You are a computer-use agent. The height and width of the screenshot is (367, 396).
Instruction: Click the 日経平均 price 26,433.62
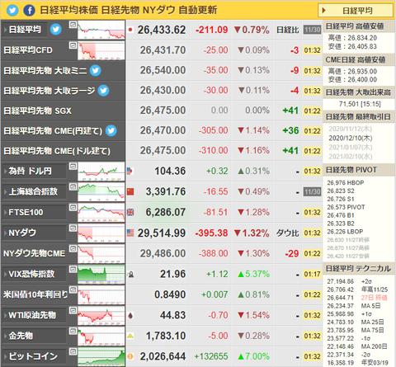click(x=162, y=30)
